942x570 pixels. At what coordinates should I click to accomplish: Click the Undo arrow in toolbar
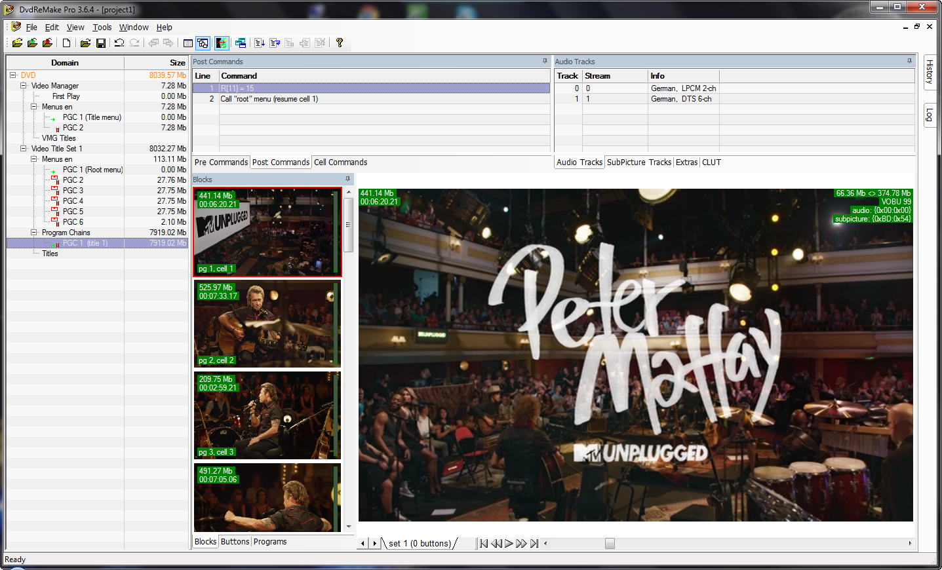pyautogui.click(x=119, y=43)
